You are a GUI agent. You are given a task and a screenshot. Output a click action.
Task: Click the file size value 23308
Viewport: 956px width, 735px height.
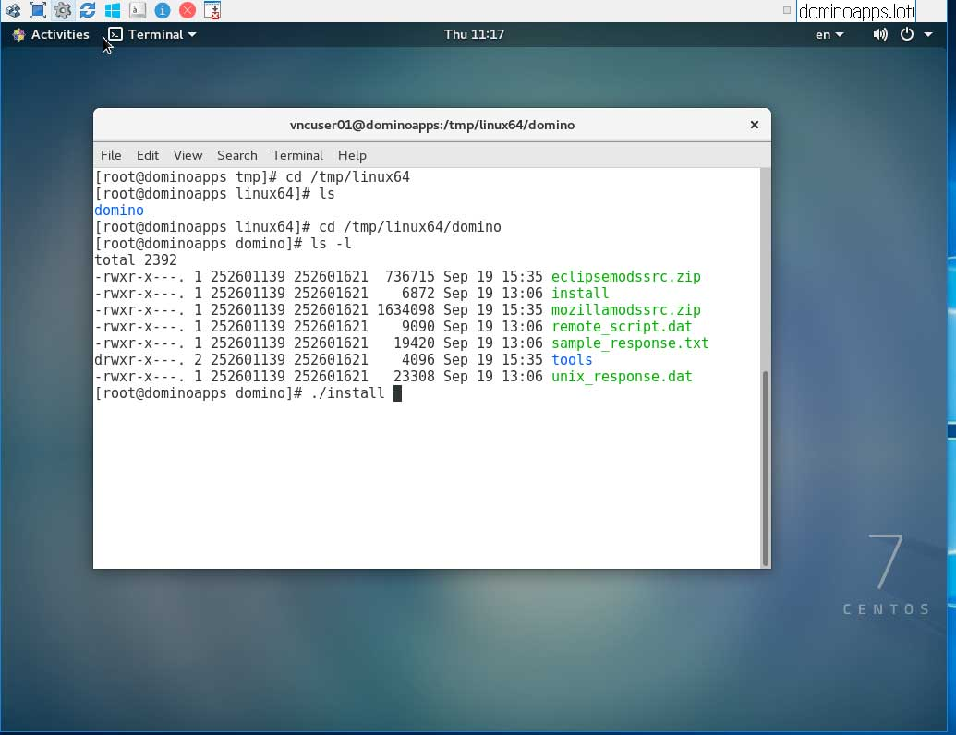tap(414, 377)
